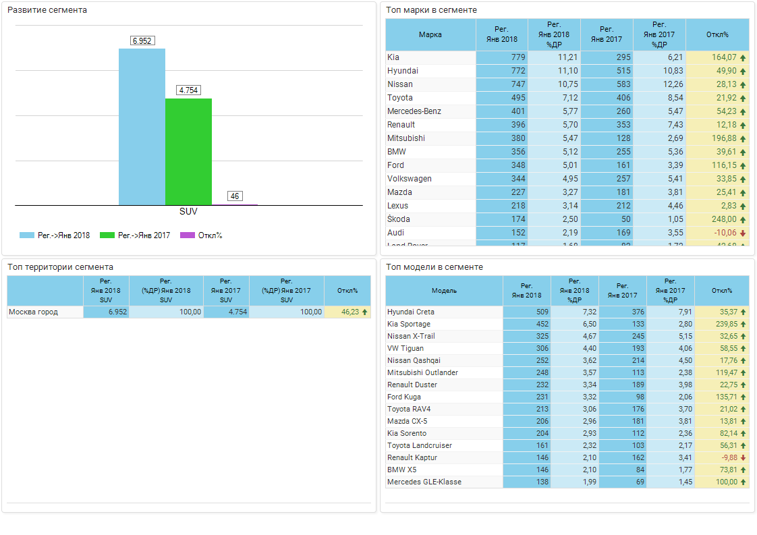Click green up arrow in VW Tiguan row
This screenshot has width=757, height=535.
click(743, 349)
